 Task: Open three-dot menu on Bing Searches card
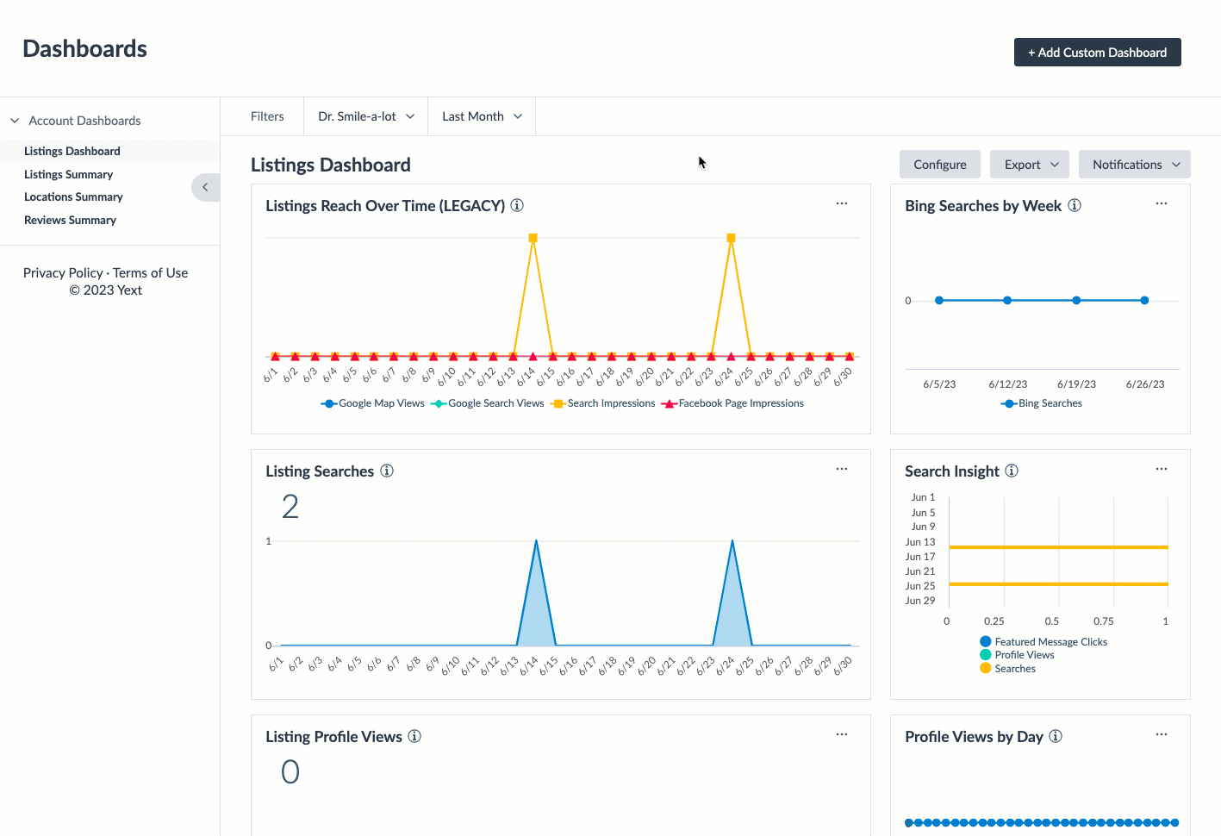pyautogui.click(x=1161, y=204)
